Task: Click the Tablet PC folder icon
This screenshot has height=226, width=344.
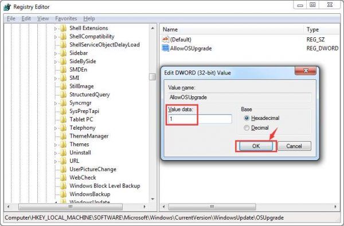Action: pos(63,119)
